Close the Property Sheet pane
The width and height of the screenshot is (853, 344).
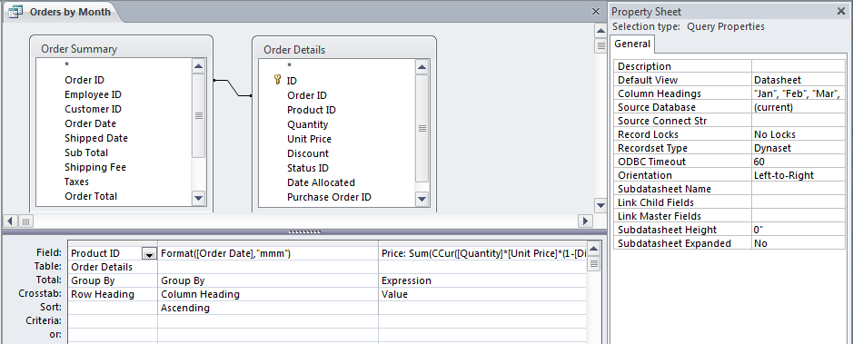coord(841,12)
